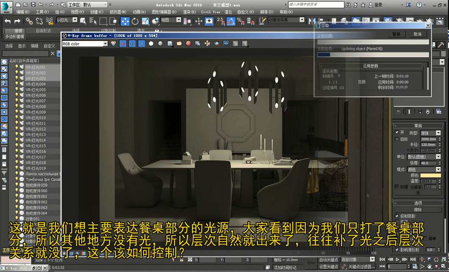Click the Redo arrow in main toolbar
Image resolution: width=449 pixels, height=272 pixels.
(x=17, y=21)
